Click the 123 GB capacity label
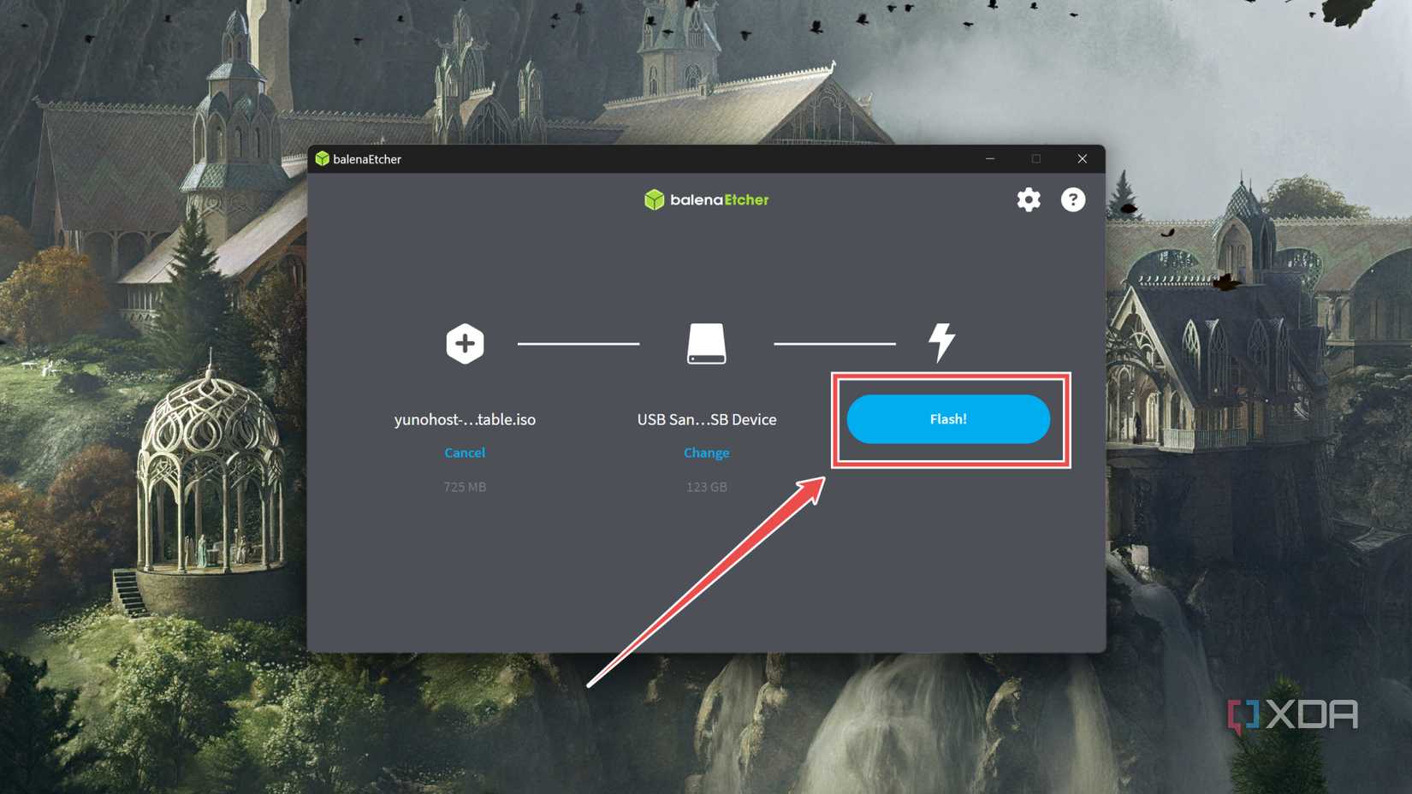 tap(706, 486)
